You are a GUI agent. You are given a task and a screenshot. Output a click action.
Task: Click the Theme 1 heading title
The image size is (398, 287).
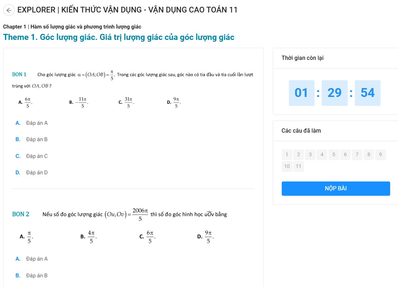[118, 37]
